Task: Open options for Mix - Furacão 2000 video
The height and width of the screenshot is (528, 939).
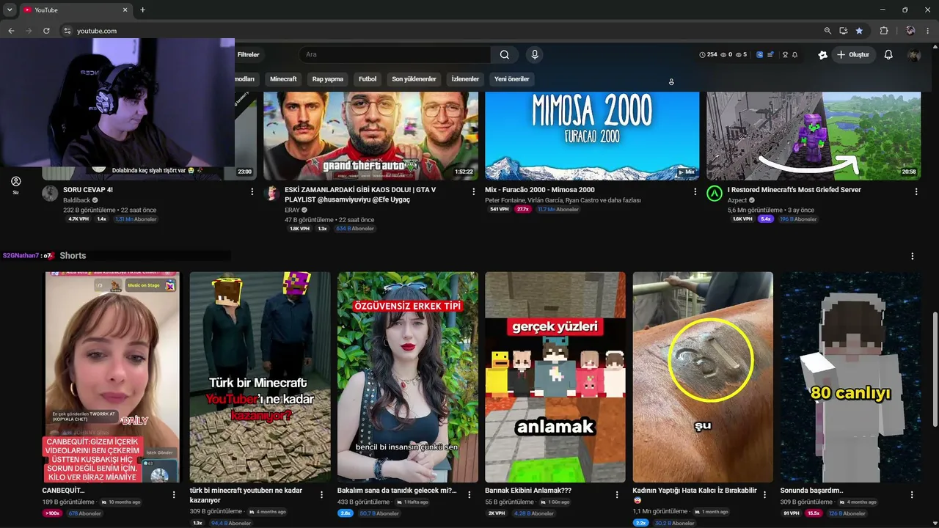Action: [695, 191]
